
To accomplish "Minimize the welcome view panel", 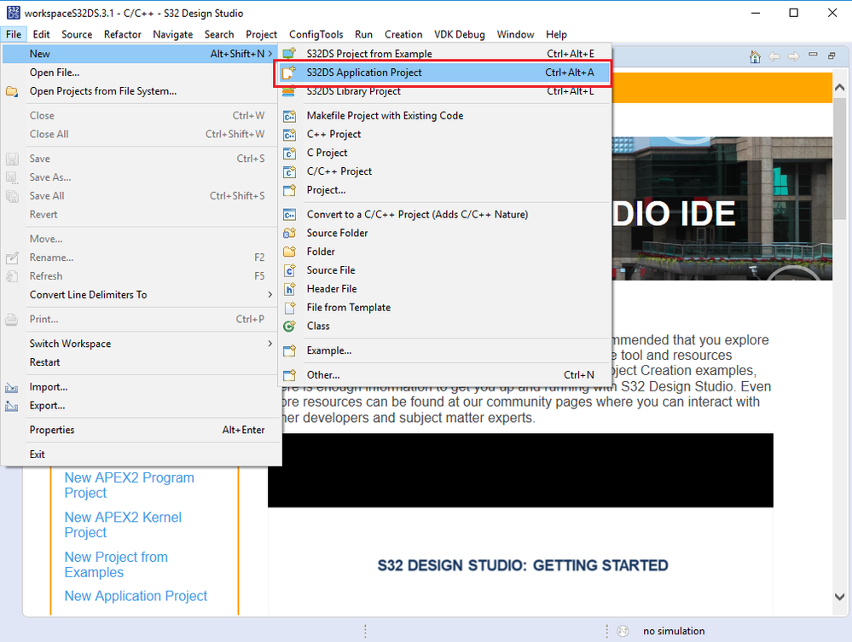I will click(813, 55).
